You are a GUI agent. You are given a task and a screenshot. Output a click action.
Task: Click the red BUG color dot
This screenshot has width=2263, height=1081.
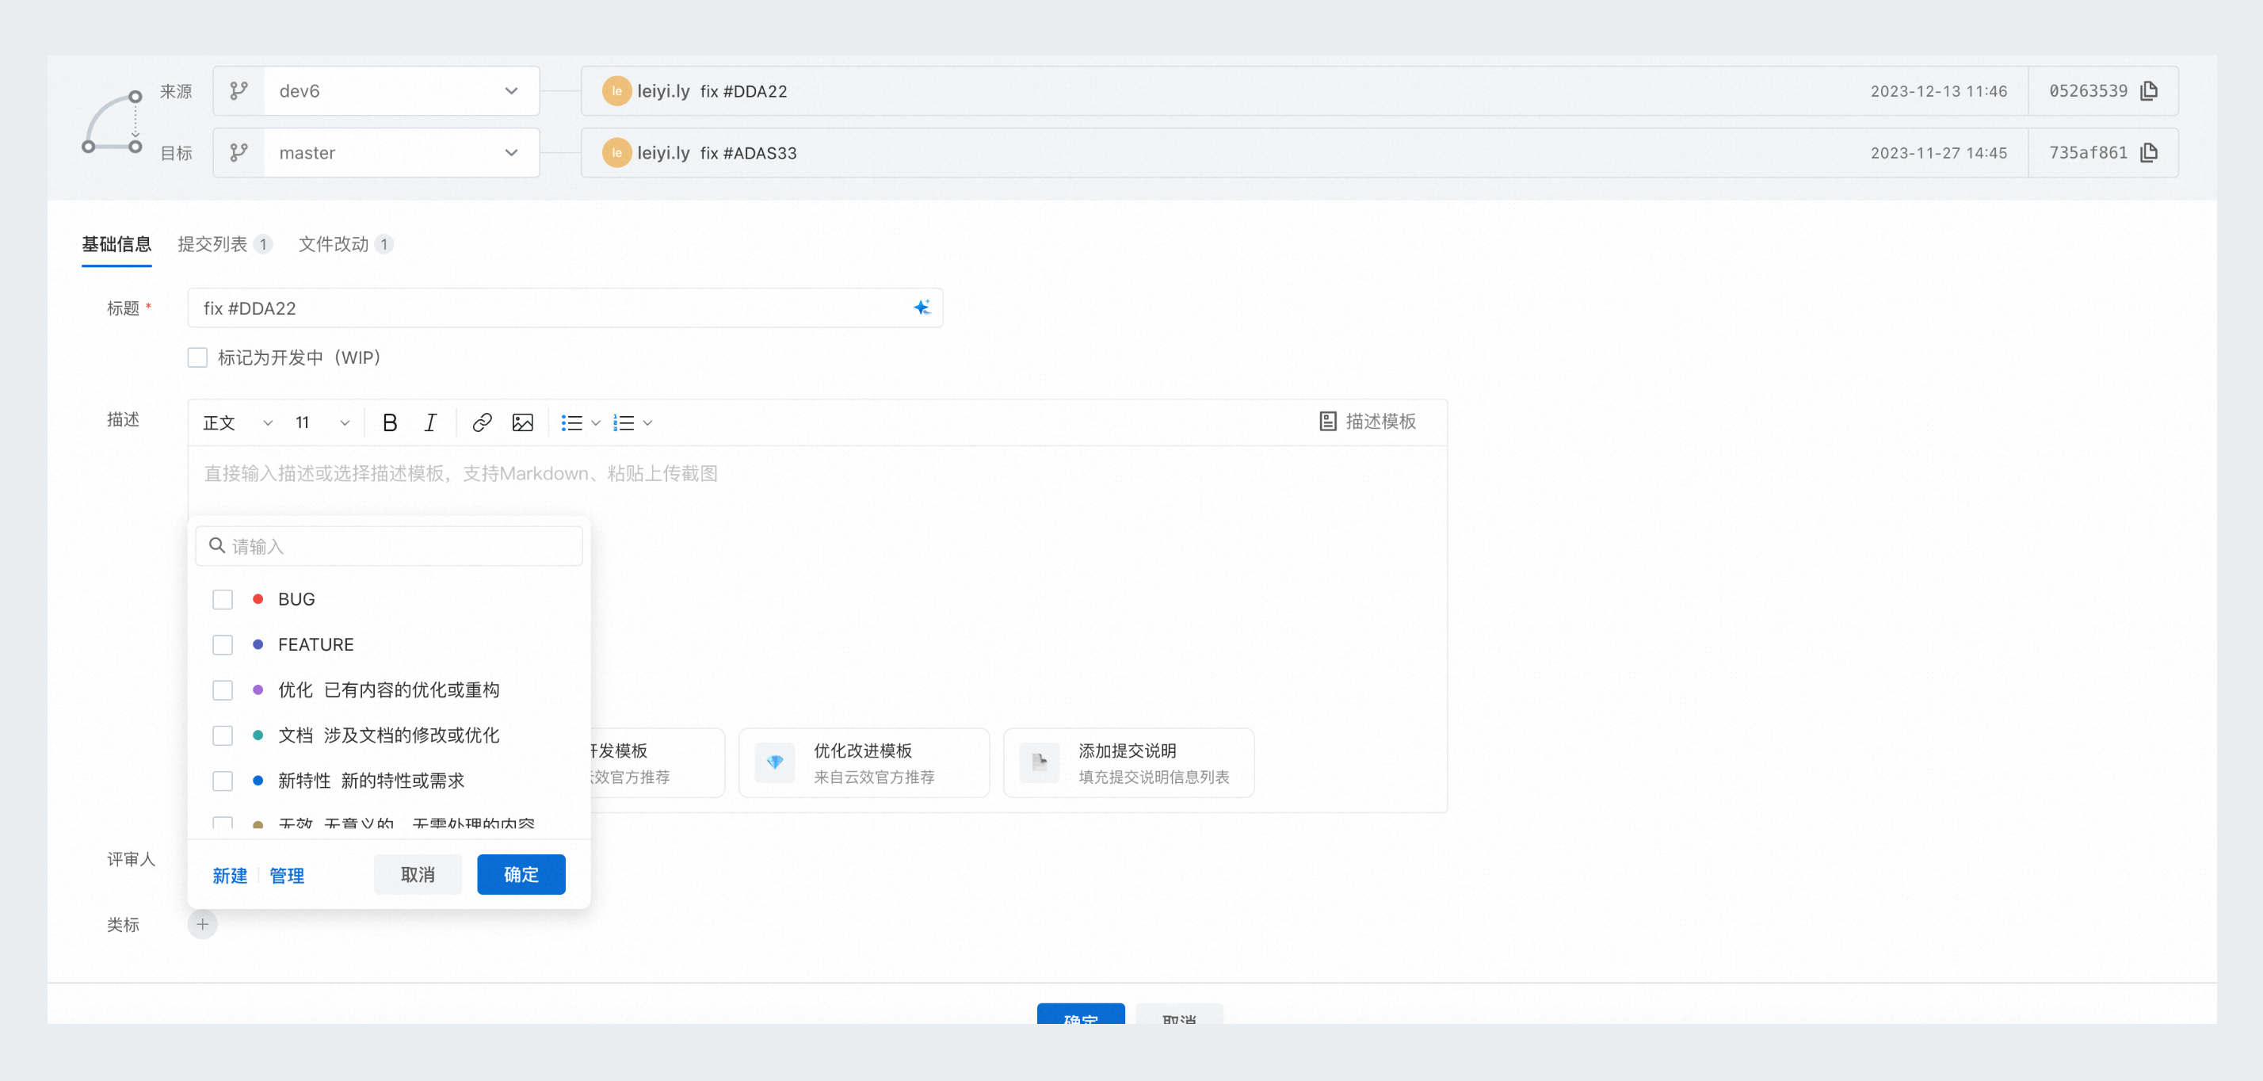[258, 598]
